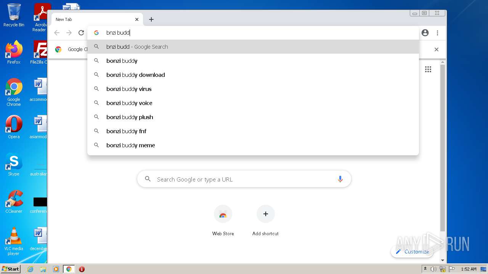Click the Action Center flag icon
The width and height of the screenshot is (488, 274).
click(452, 269)
